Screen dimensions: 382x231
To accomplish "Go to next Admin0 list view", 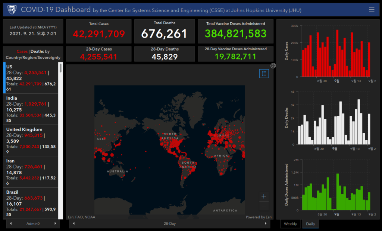I will pos(55,224).
